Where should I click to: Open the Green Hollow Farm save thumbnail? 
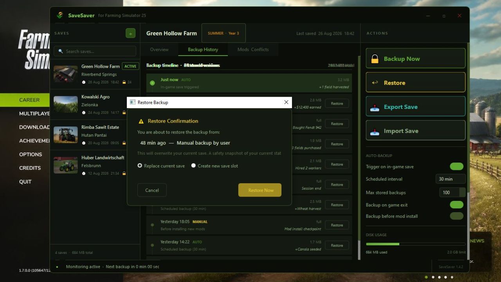click(x=66, y=74)
